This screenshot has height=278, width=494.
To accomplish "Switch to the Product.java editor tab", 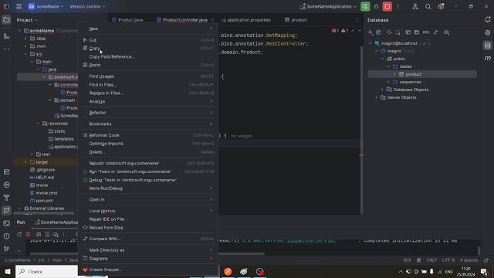I will [127, 20].
